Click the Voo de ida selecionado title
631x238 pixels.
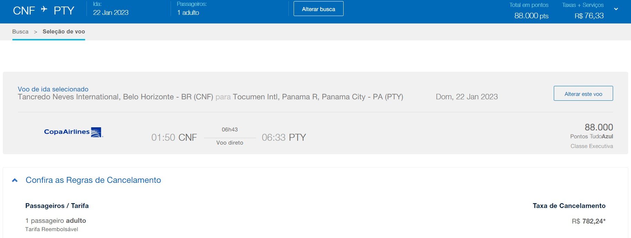pos(53,89)
